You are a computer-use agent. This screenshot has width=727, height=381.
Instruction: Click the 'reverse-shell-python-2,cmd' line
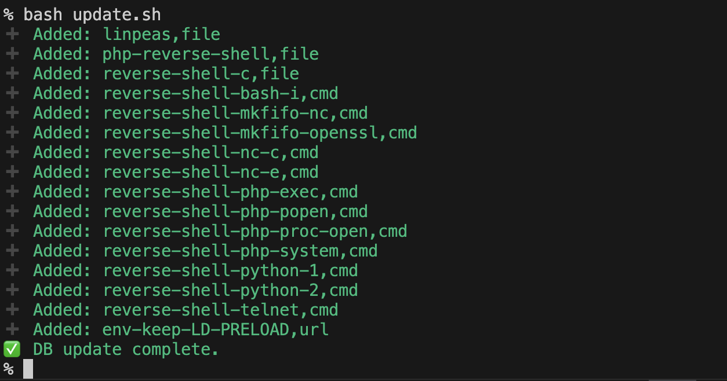(230, 291)
